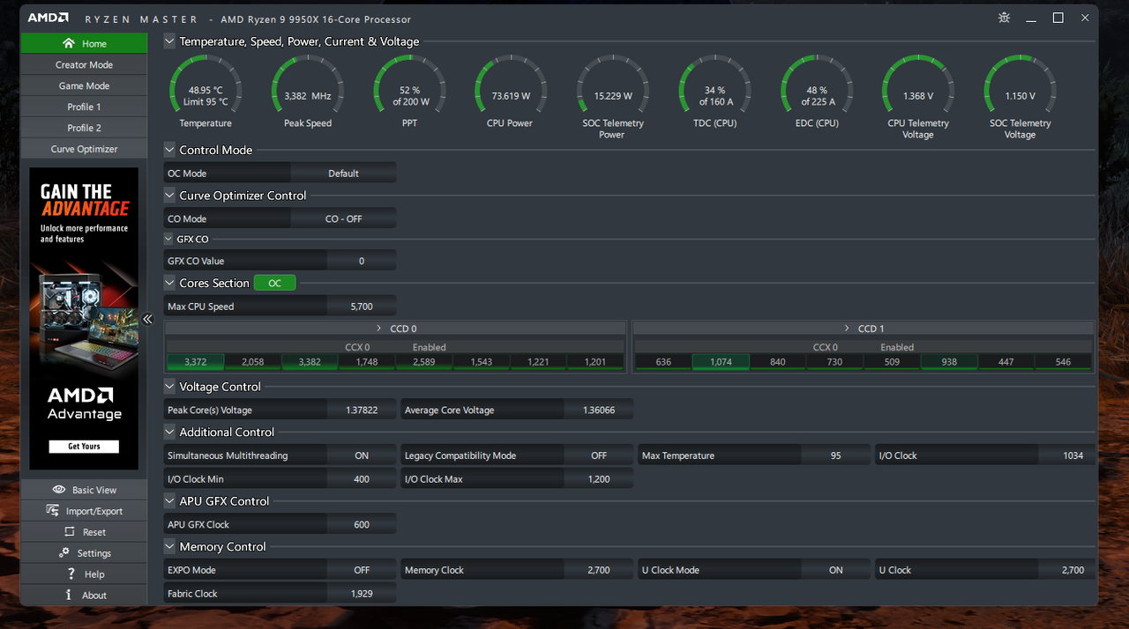Click the AMD Advantage ad image

tap(84, 318)
